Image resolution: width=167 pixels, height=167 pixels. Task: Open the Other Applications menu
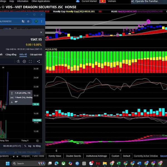[41, 1]
